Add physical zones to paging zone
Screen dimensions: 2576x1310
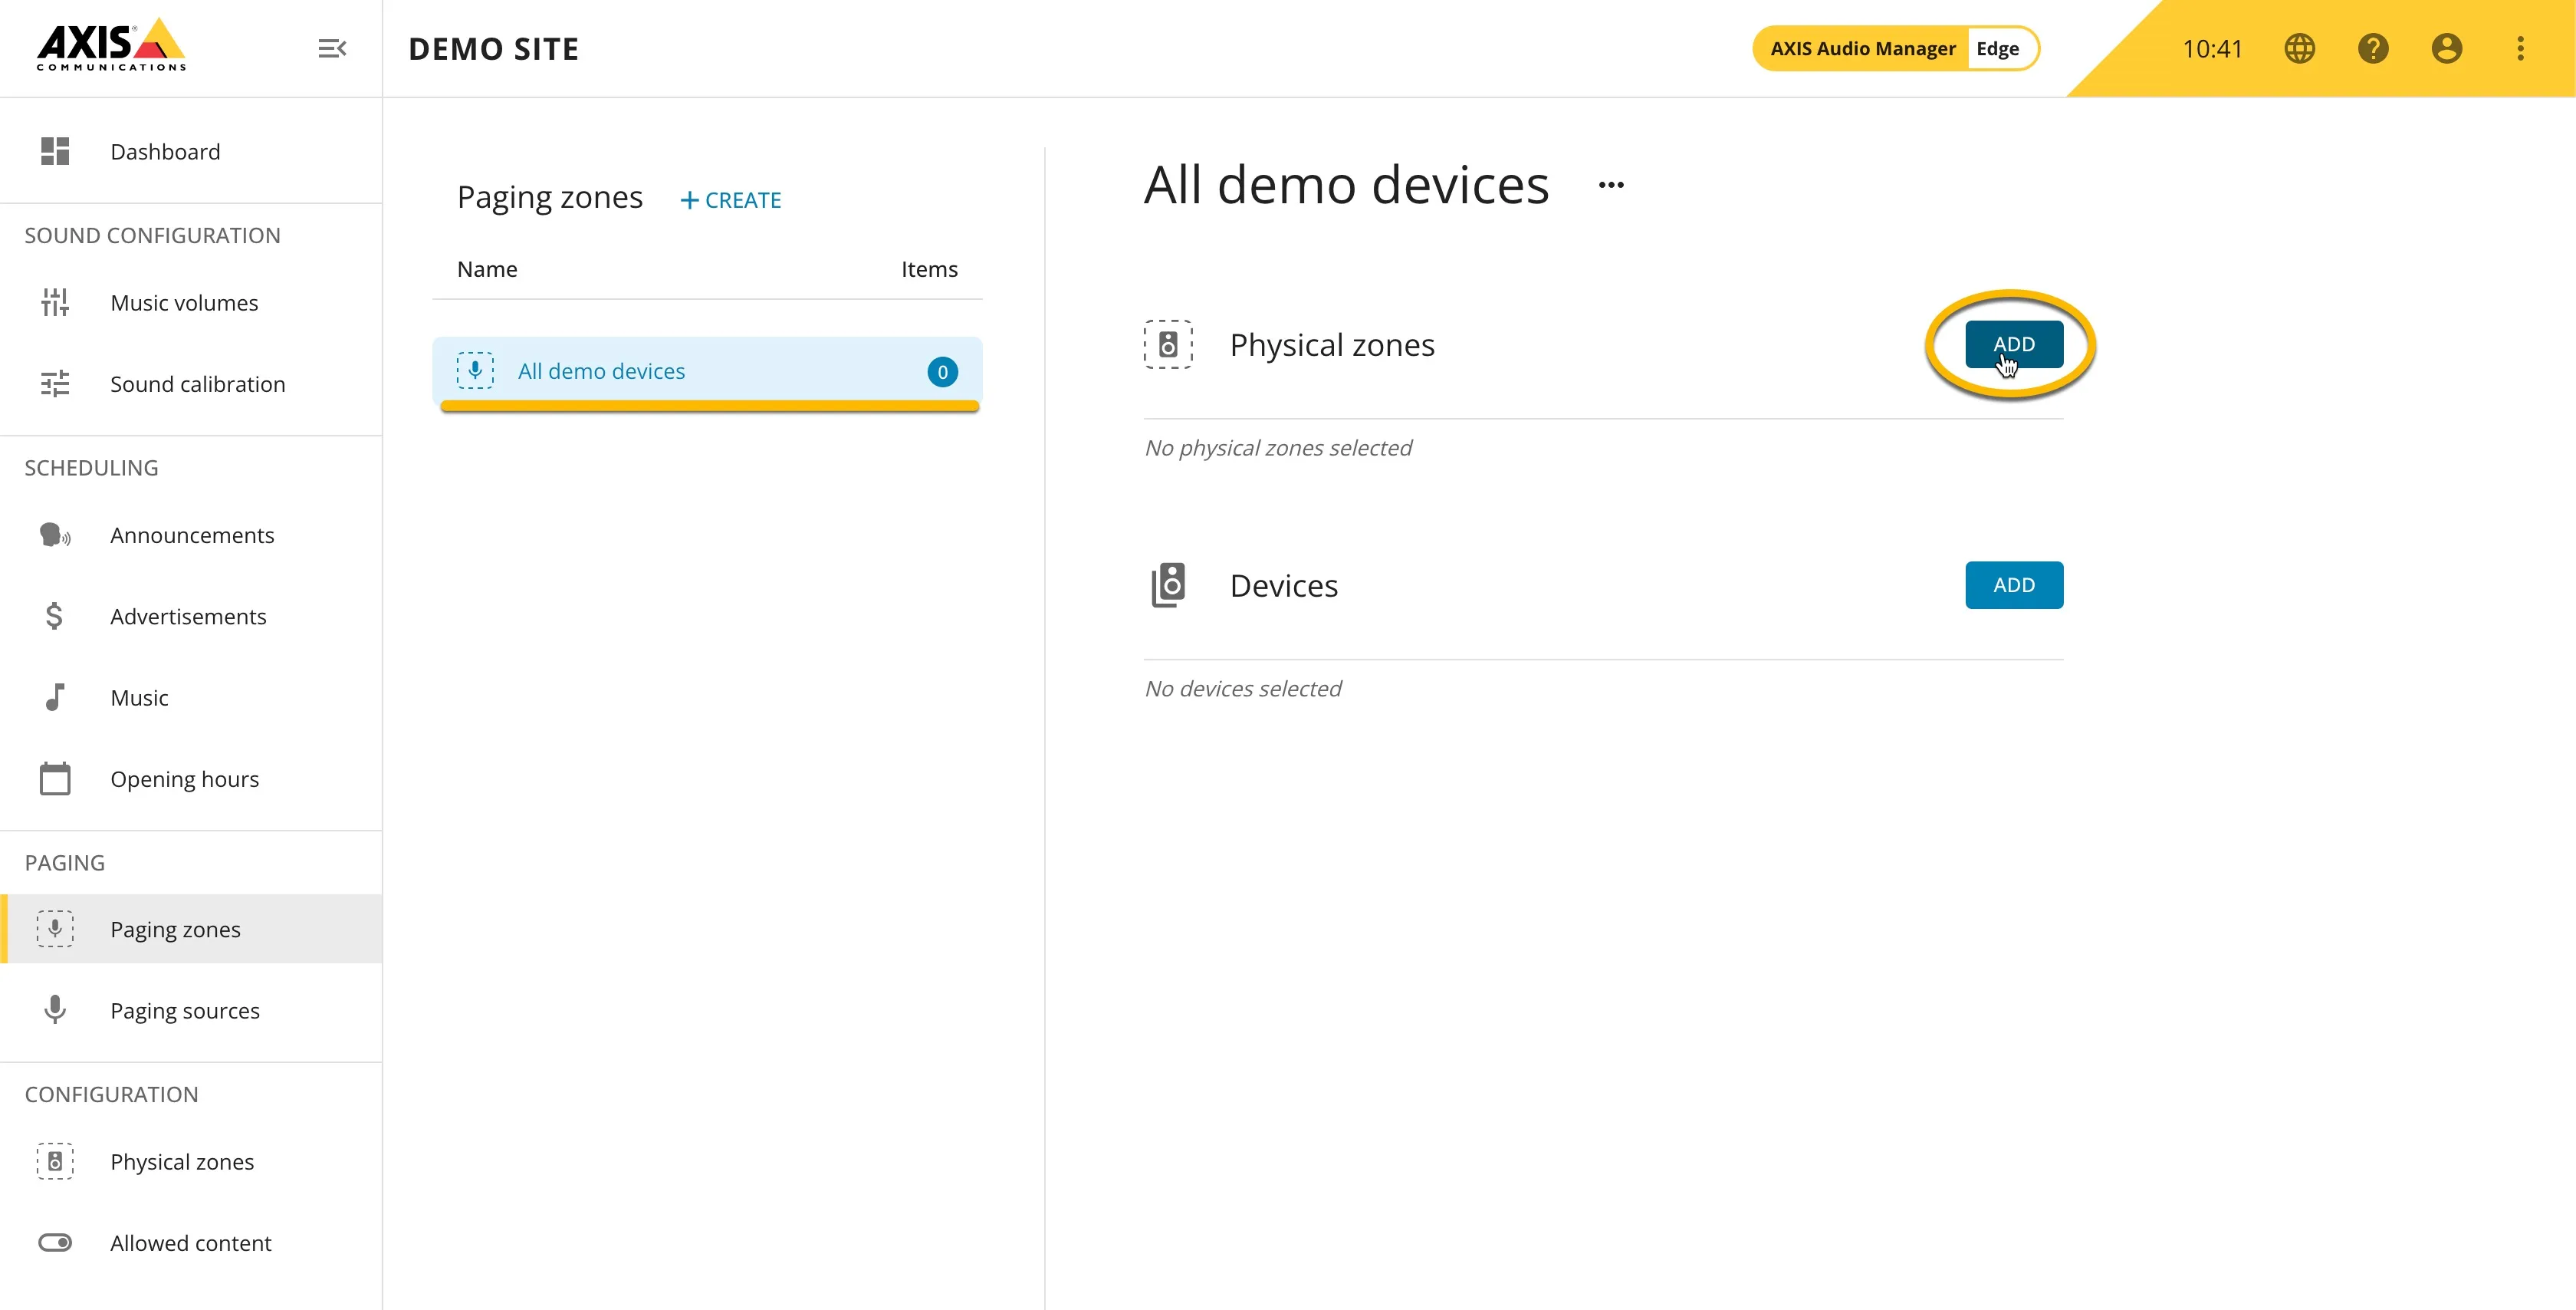point(2013,344)
